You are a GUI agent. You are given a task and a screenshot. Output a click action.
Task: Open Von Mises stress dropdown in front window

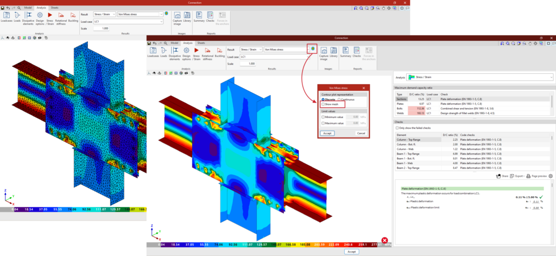(287, 49)
